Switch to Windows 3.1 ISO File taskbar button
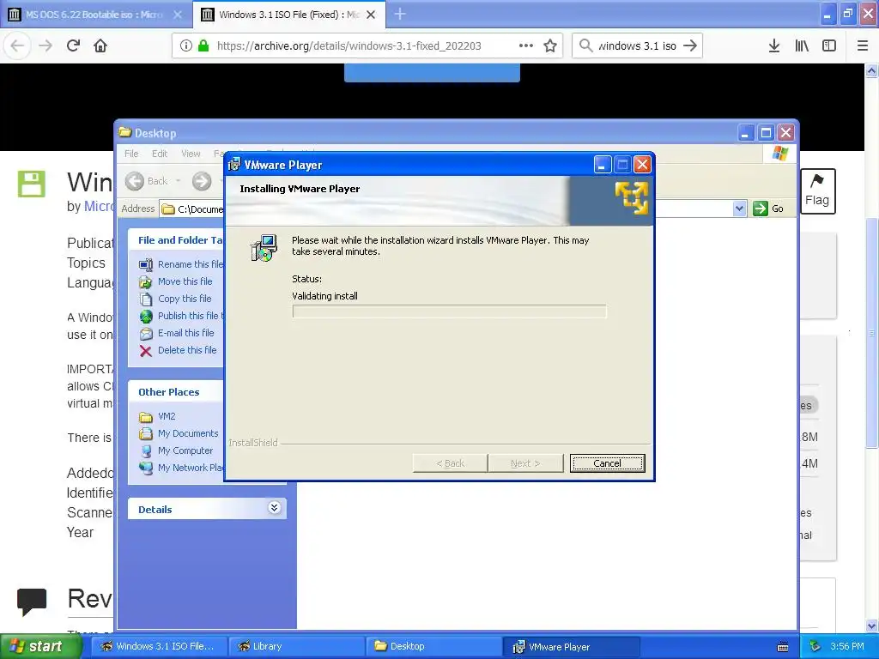Screen dimensions: 879x659 (x=159, y=647)
